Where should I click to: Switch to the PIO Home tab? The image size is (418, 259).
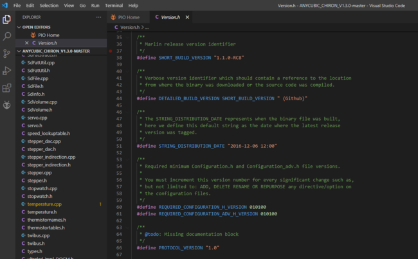pyautogui.click(x=128, y=17)
